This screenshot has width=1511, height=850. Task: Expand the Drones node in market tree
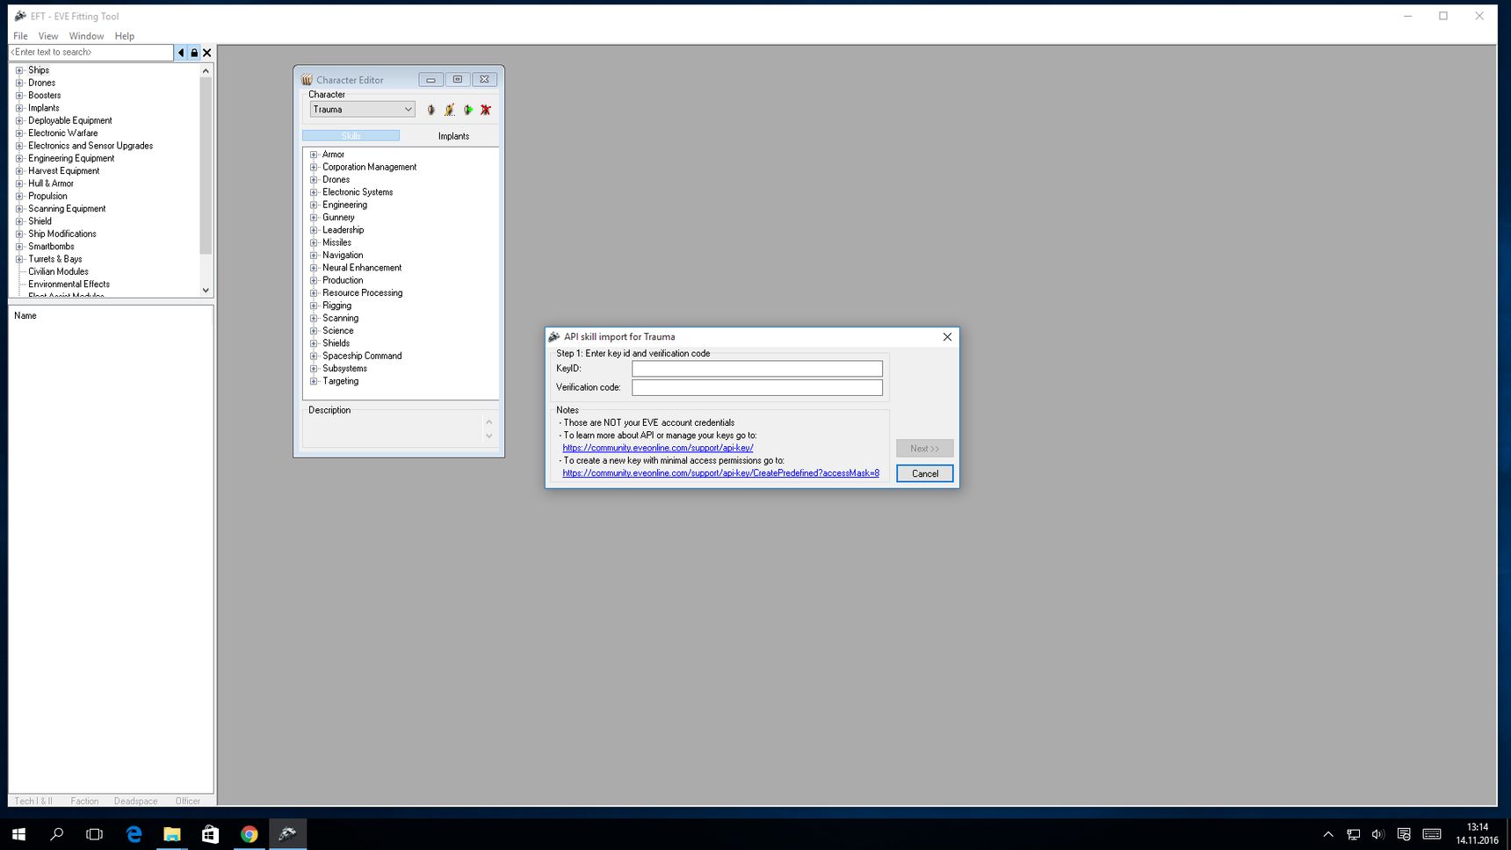19,83
